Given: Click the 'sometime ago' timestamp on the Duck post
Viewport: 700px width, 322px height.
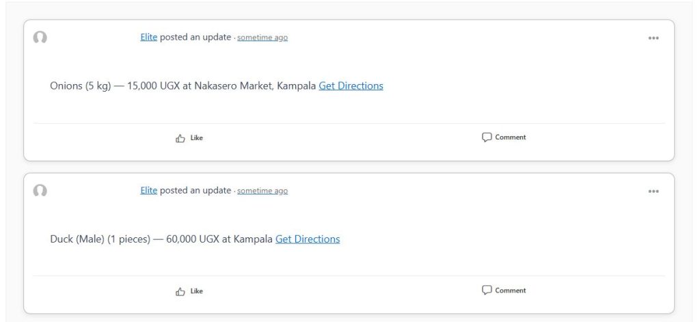Looking at the screenshot, I should coord(262,191).
